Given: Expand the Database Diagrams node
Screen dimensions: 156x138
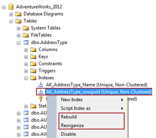Looking at the screenshot, I should [x=11, y=15].
